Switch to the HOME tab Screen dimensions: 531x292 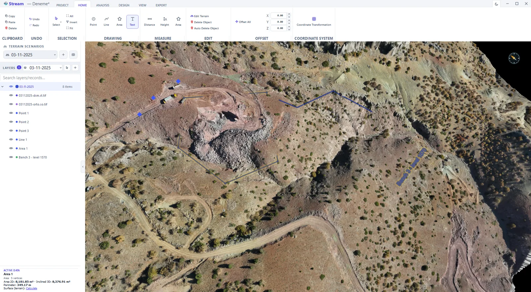[82, 5]
